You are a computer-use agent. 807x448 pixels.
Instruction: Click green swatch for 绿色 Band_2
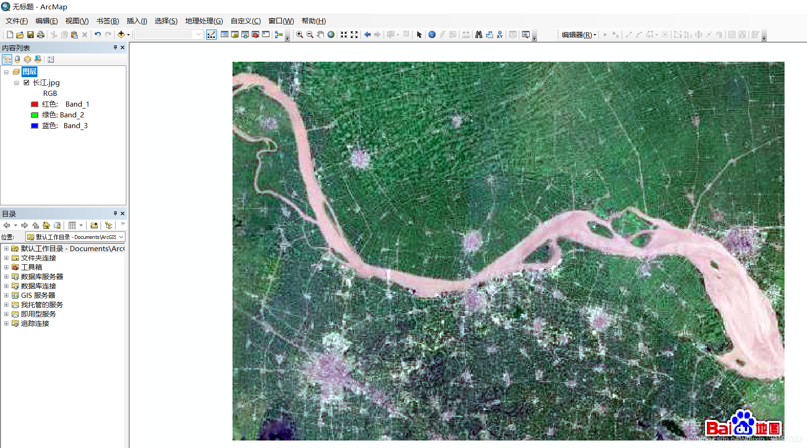pyautogui.click(x=35, y=115)
